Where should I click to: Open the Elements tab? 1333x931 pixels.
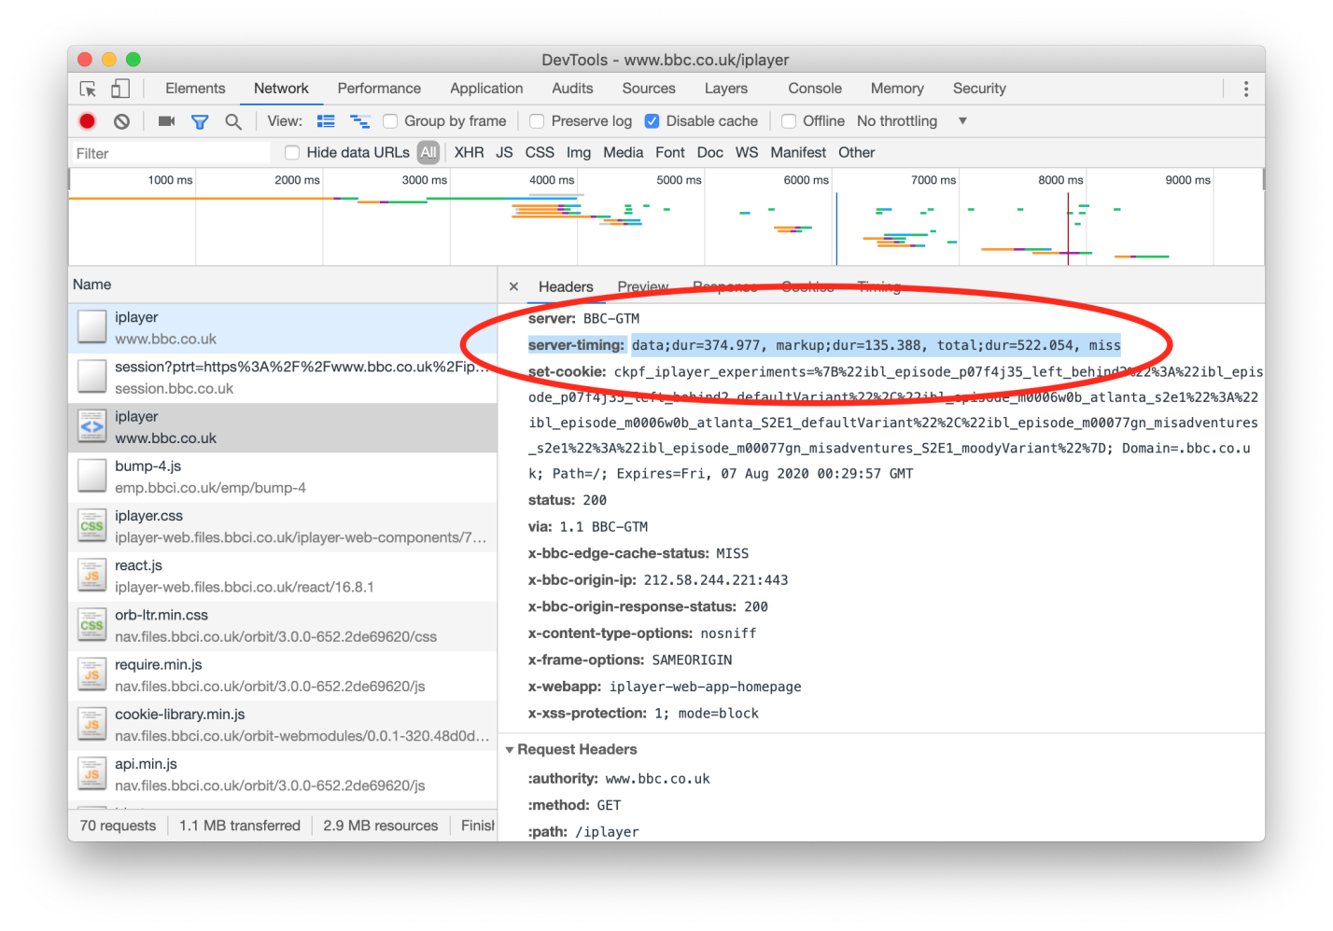[x=195, y=89]
